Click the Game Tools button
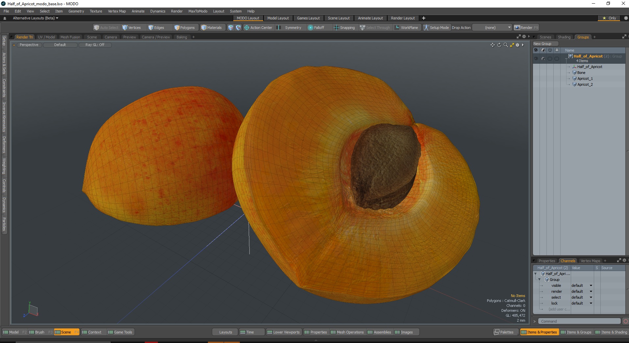Screen dimensions: 629x343 coord(120,332)
